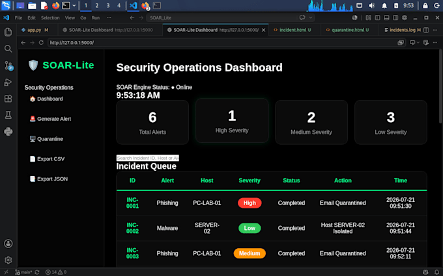Close the active SOAR-Lite Dashboard tab
This screenshot has height=276, width=443.
263,30
